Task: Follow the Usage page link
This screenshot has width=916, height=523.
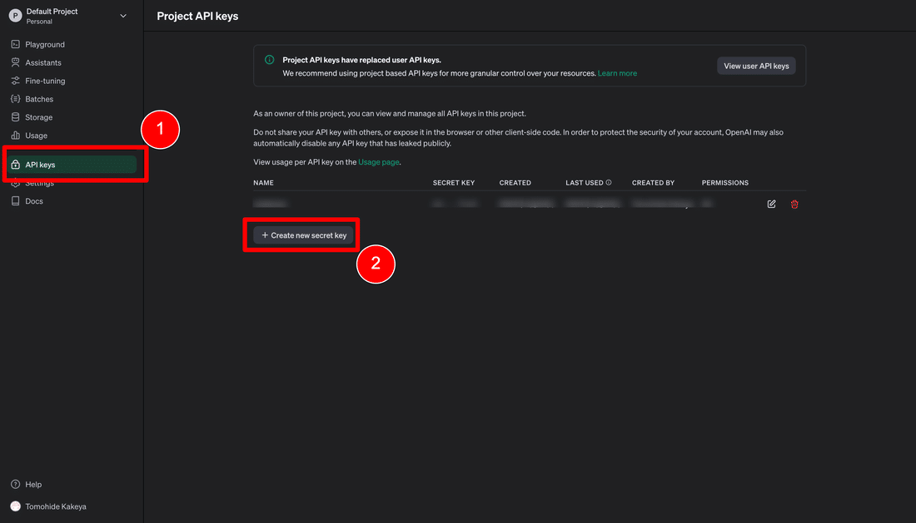Action: point(379,162)
